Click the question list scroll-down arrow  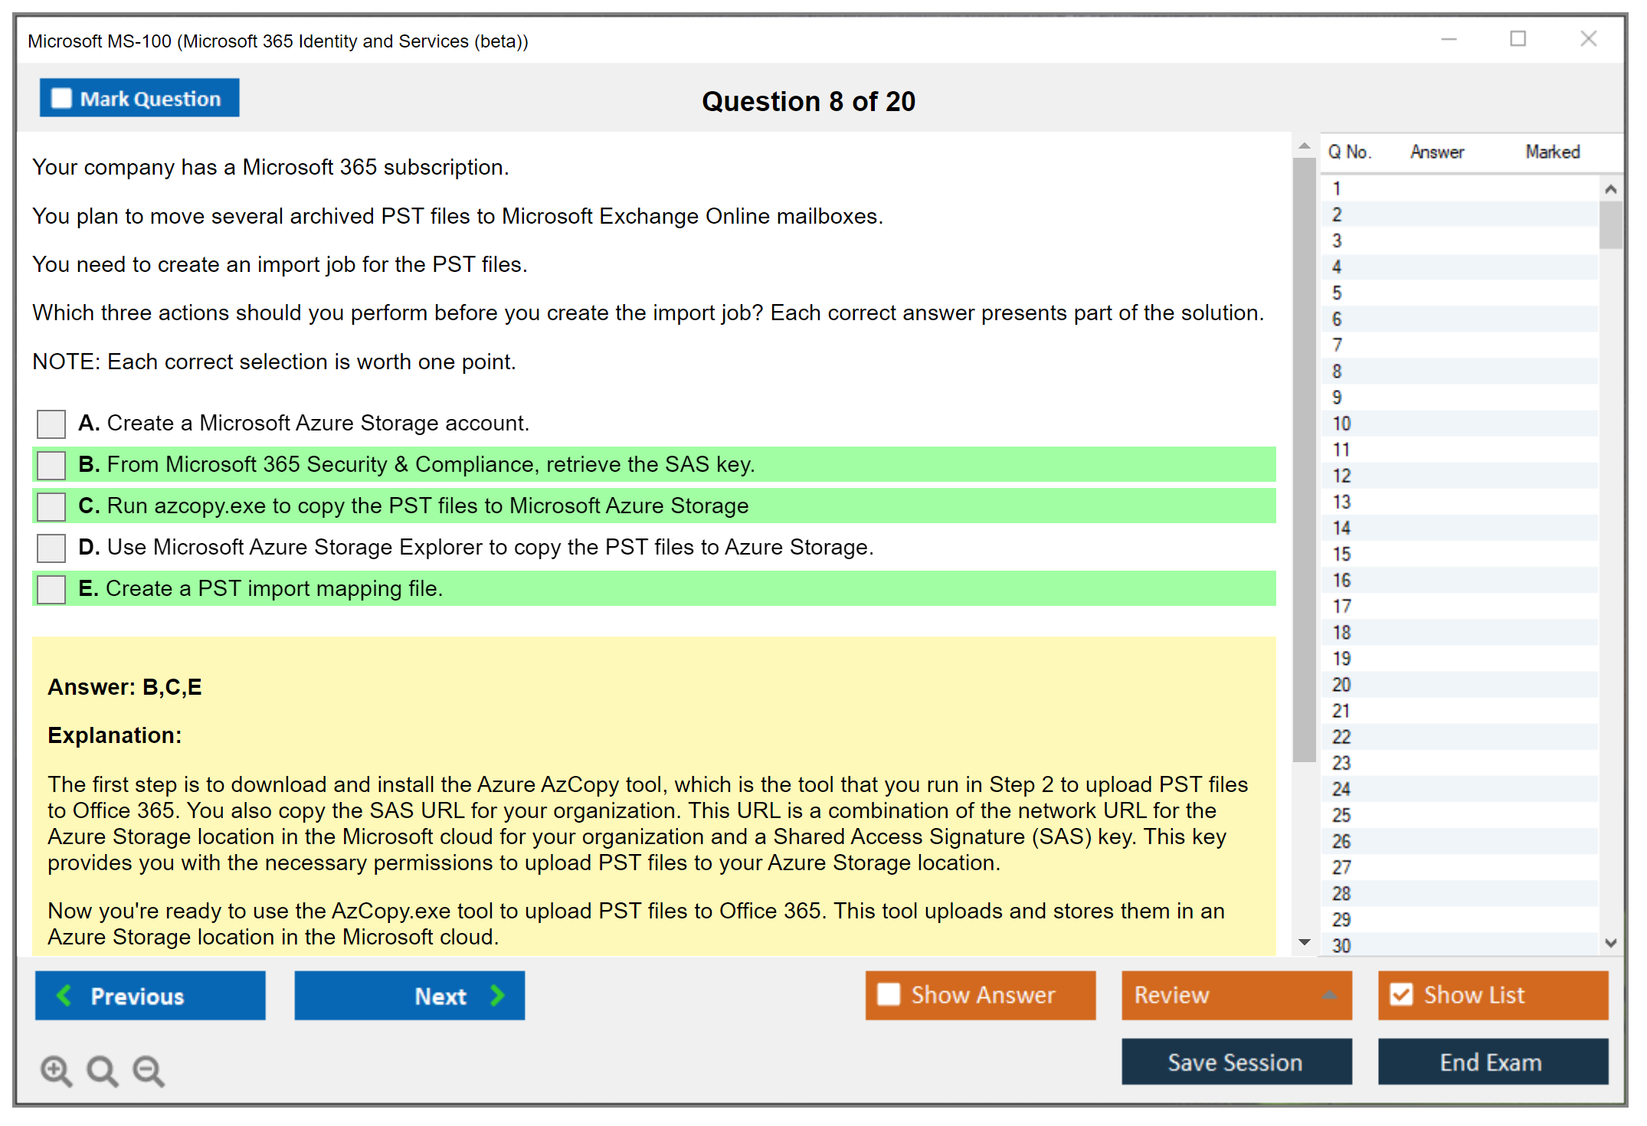click(x=1610, y=943)
